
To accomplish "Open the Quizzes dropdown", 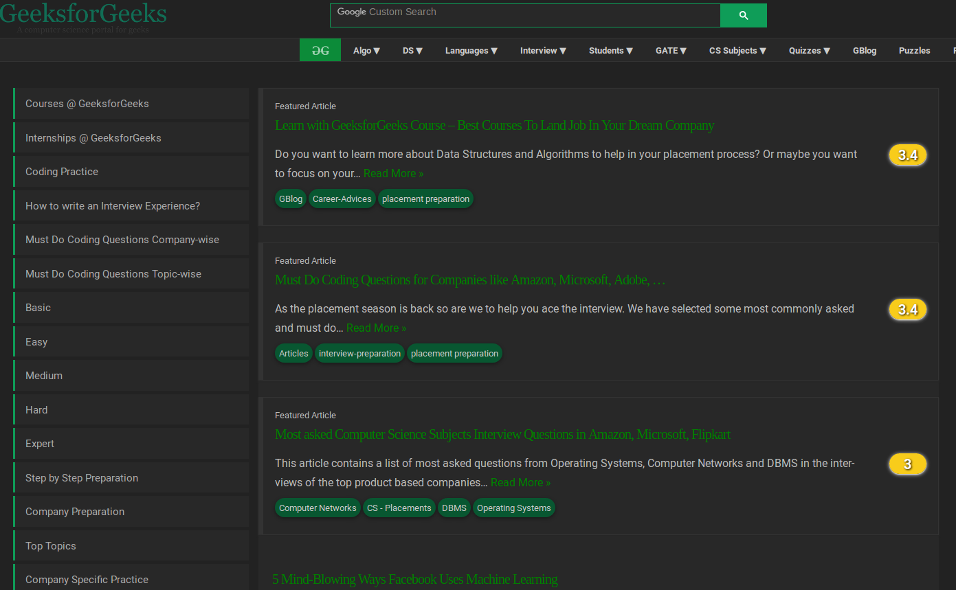I will 809,51.
